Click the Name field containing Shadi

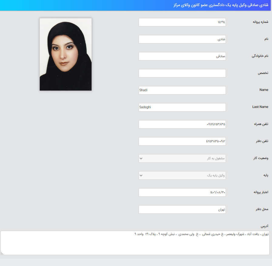point(182,90)
